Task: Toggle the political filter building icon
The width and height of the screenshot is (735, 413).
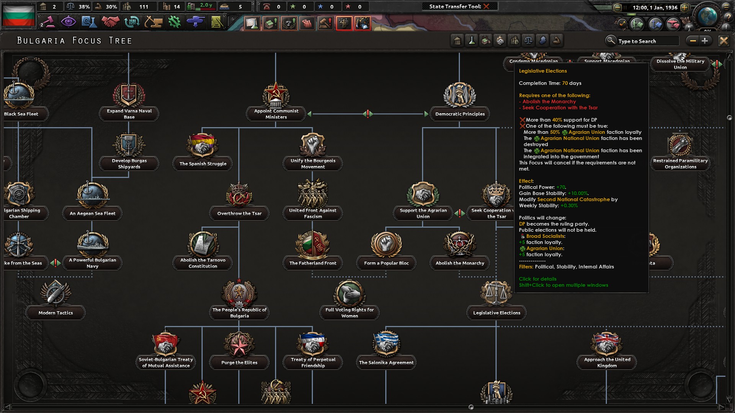Action: 457,41
